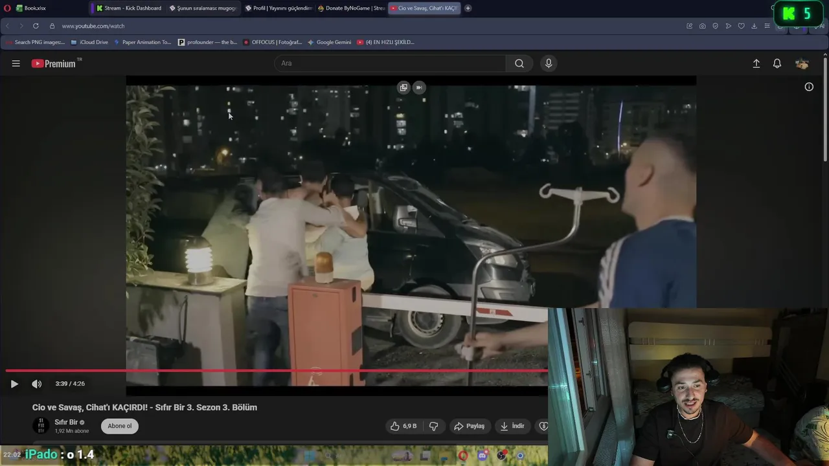829x466 pixels.
Task: Switch to Donate ByNoGame tab
Action: [x=351, y=8]
